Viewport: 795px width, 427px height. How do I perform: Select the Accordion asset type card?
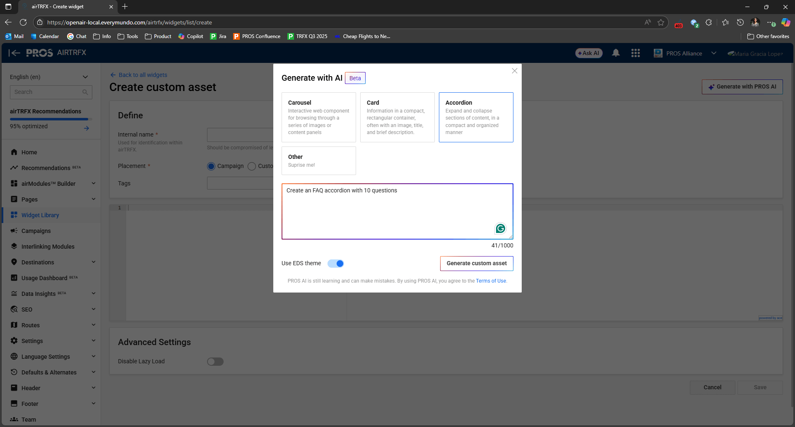click(x=476, y=117)
